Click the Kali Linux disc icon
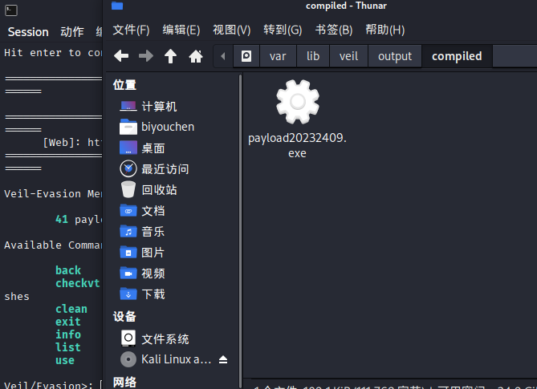Screen dimensions: 537x389 pos(128,359)
